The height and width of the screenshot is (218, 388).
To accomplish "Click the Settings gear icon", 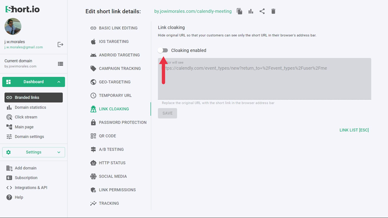I will click(8, 152).
